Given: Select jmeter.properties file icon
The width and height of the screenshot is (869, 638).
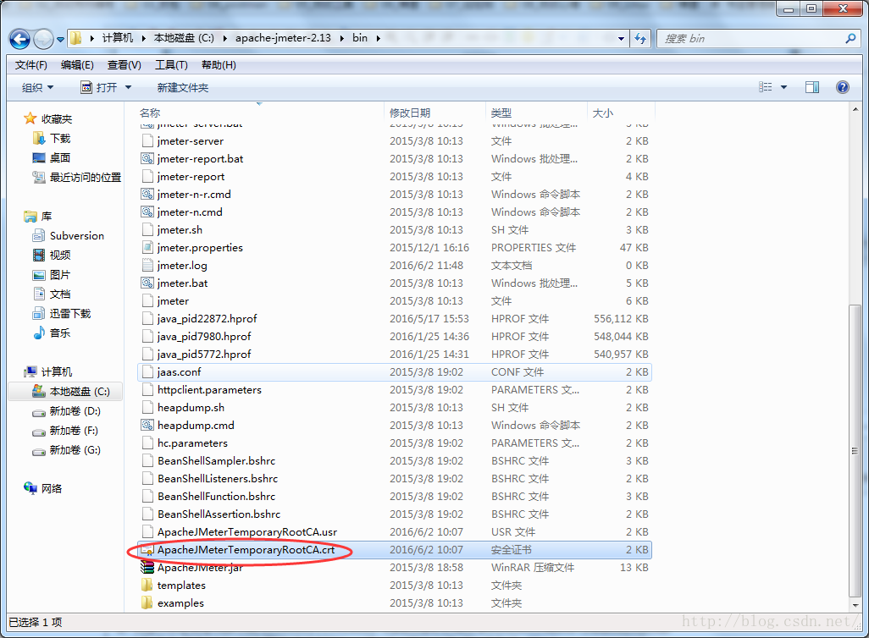Looking at the screenshot, I should coord(147,248).
